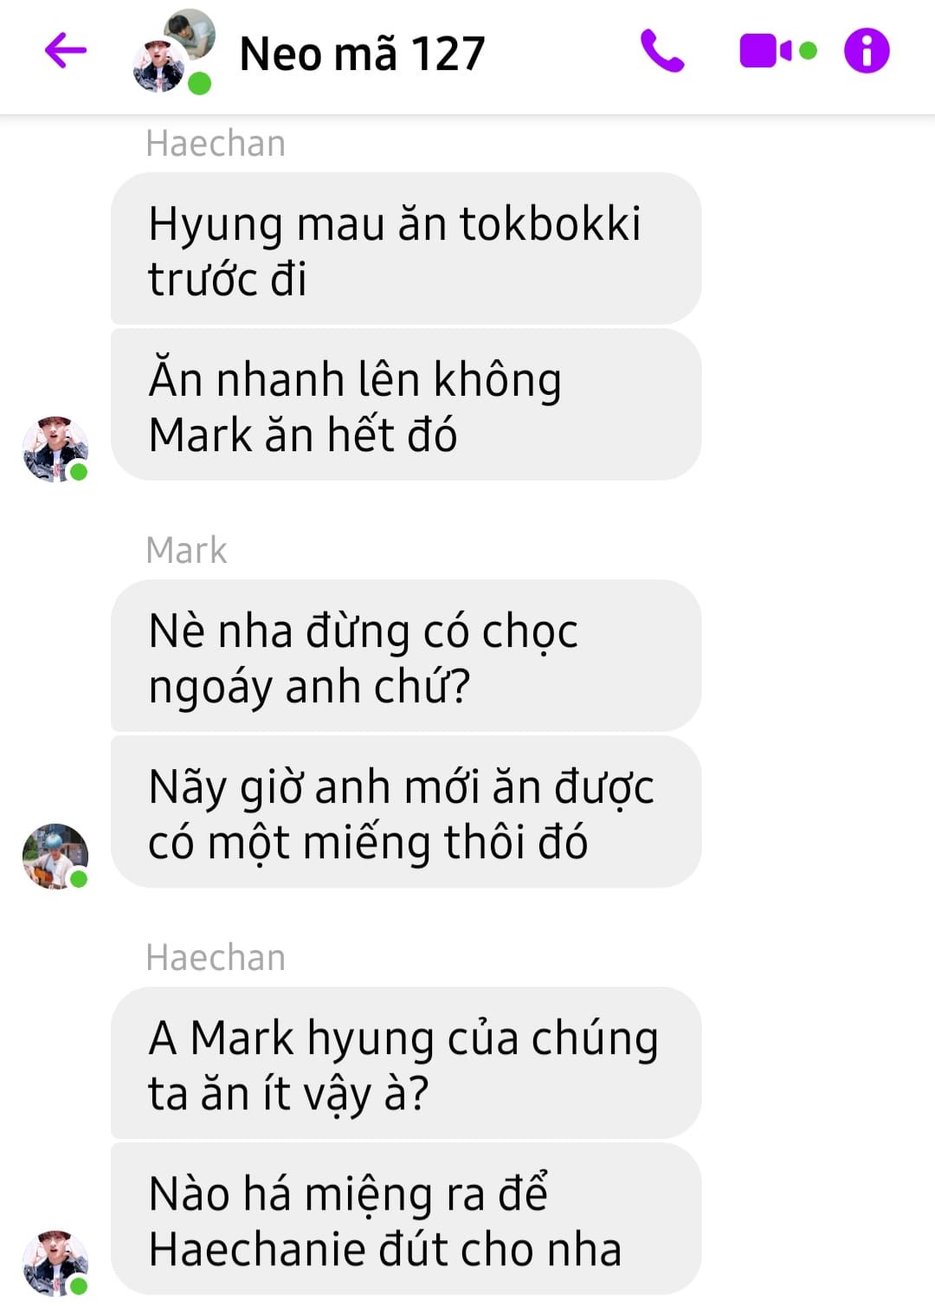935x1306 pixels.
Task: Tap Haechan's avatar beside the đút cho nha message
Action: (x=55, y=1263)
